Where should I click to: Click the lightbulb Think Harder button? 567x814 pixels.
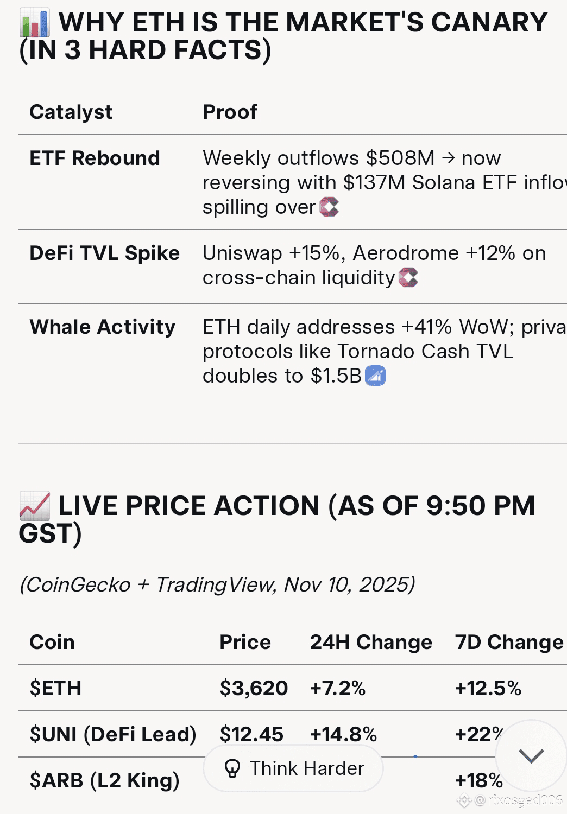(293, 768)
